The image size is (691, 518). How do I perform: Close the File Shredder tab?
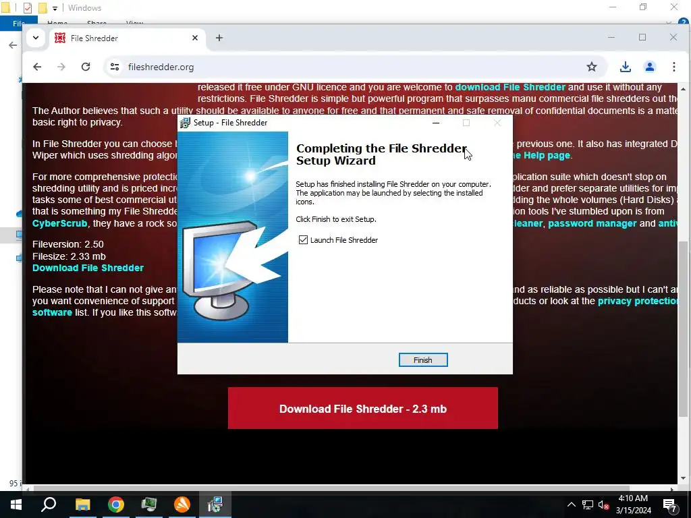tap(195, 38)
